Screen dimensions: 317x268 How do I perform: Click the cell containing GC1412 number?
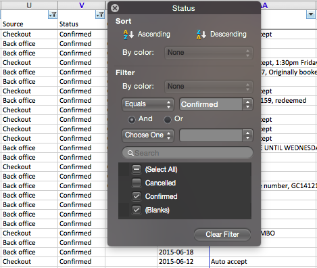point(289,185)
